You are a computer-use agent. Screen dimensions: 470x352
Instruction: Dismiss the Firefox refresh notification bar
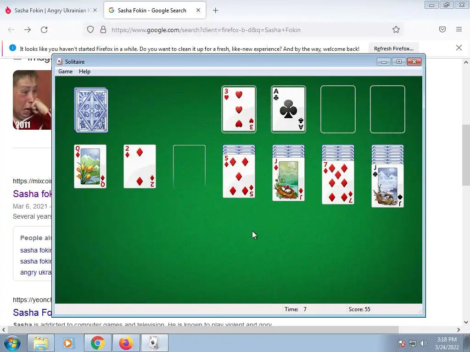point(459,48)
